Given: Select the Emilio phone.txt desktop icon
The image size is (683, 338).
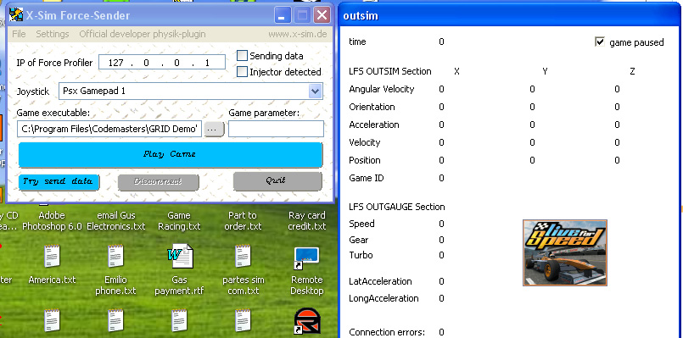Looking at the screenshot, I should [115, 269].
